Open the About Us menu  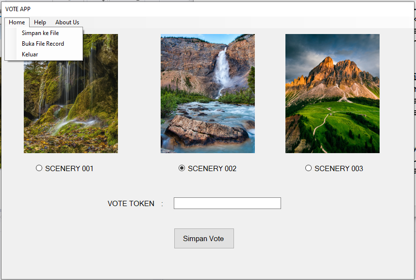tap(67, 22)
